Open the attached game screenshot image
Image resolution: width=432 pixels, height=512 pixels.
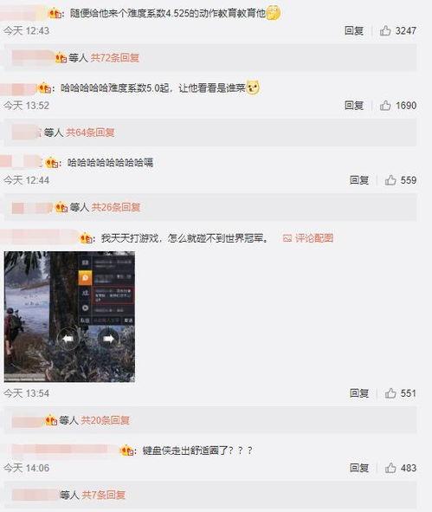(69, 316)
